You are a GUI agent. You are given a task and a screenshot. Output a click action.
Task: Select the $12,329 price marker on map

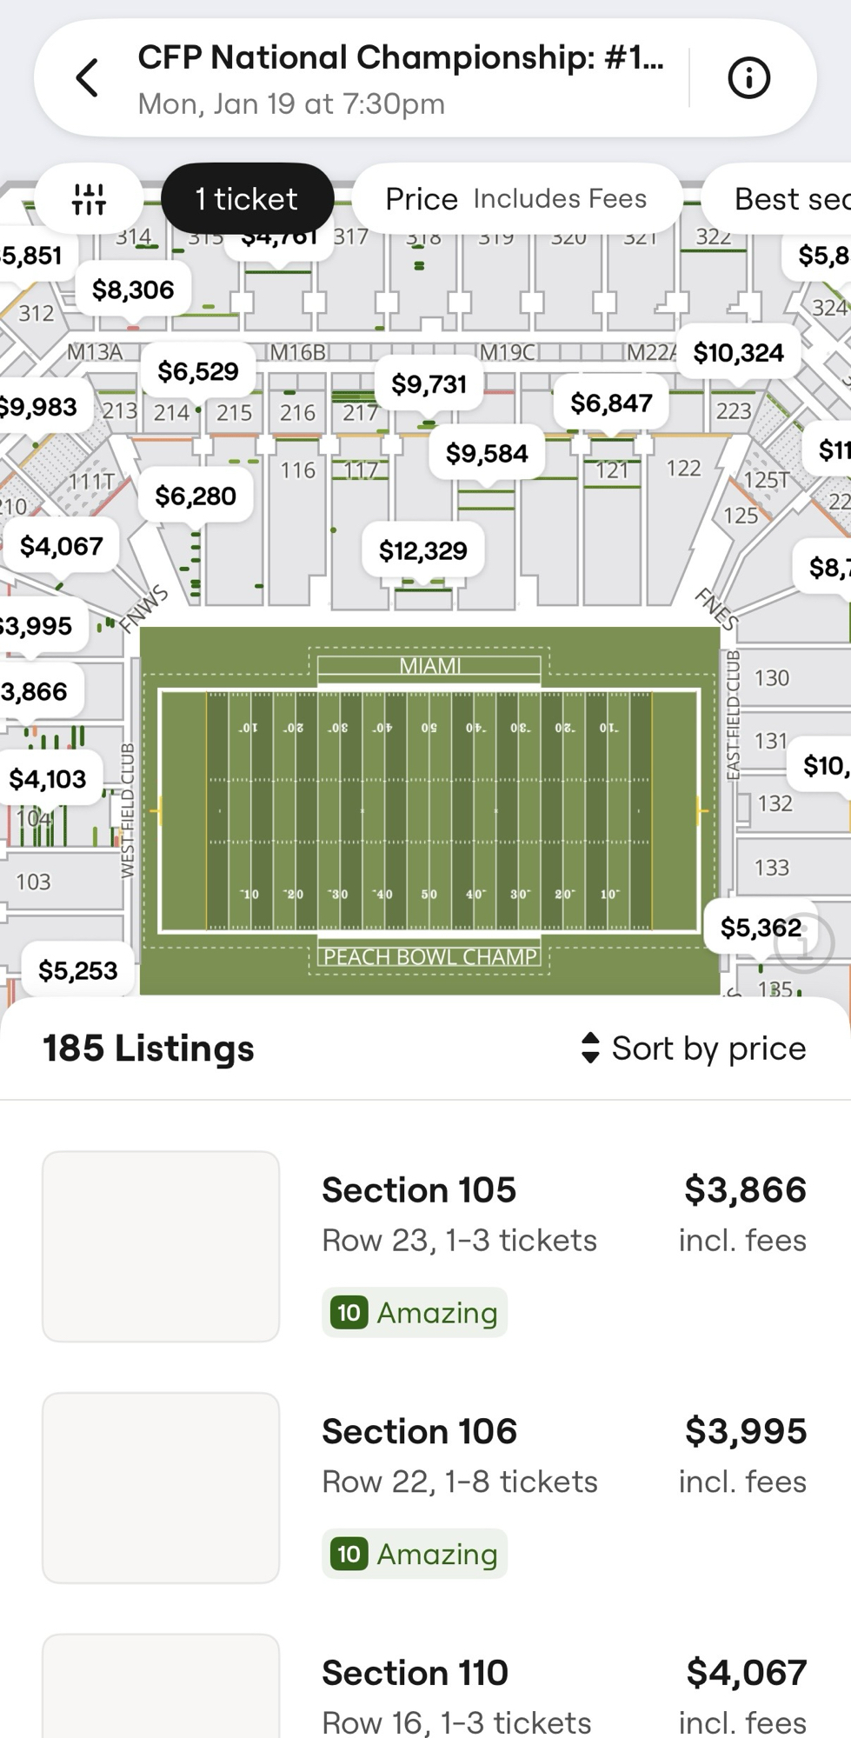(x=423, y=550)
